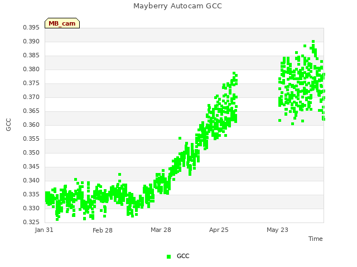Click the 0.390 y-axis value
Viewport: 357px width, 267px height.
(x=31, y=42)
